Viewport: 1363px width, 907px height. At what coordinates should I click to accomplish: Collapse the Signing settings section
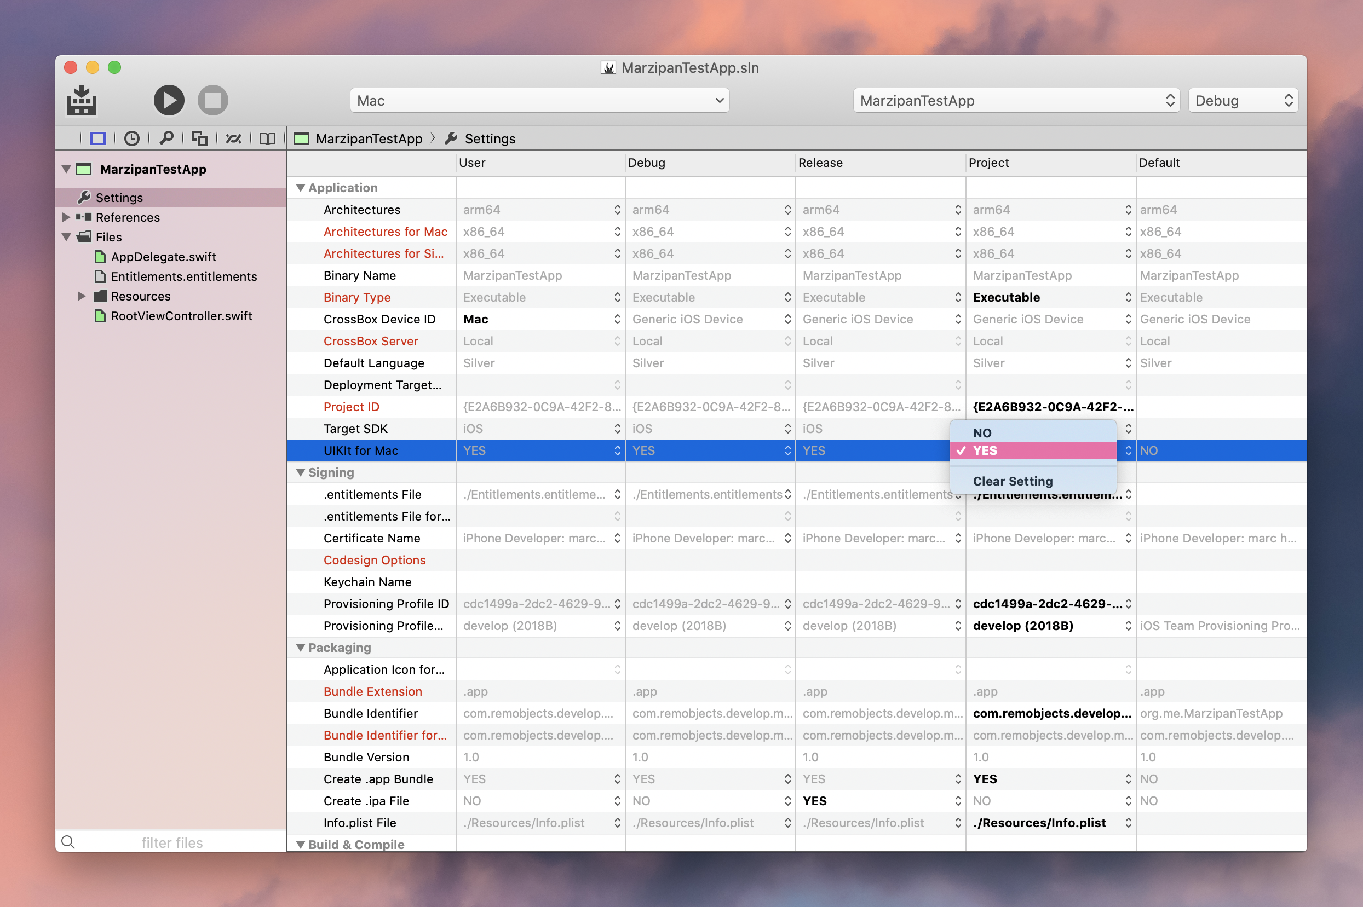tap(300, 472)
